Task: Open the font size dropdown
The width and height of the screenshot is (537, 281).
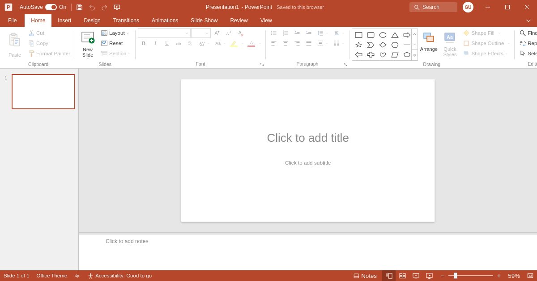Action: pyautogui.click(x=207, y=33)
